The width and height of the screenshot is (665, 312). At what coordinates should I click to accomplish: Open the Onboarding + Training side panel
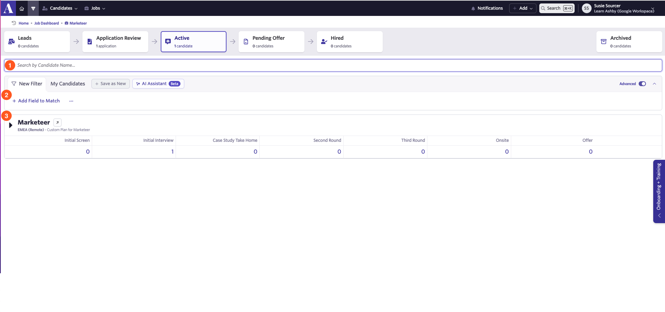(659, 191)
